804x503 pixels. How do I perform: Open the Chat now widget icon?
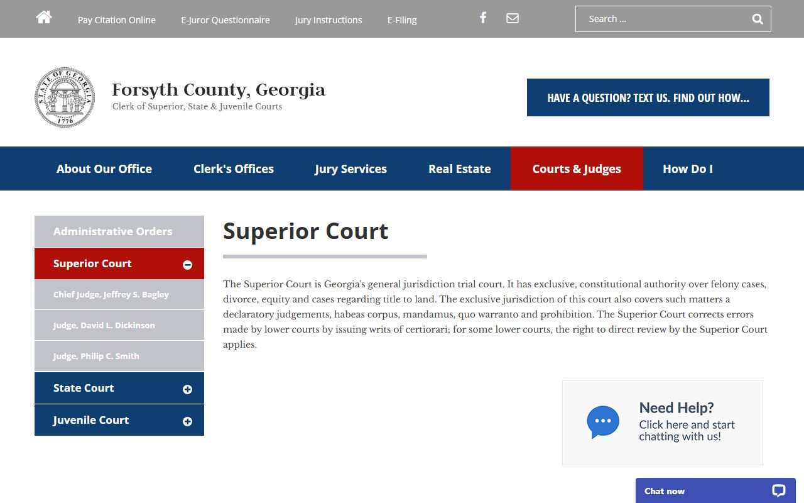pyautogui.click(x=779, y=491)
